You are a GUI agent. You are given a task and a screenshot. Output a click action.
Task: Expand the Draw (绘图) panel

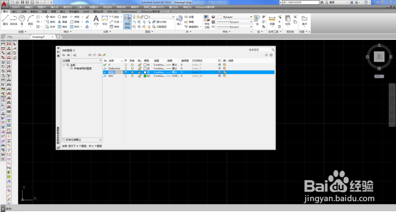tap(22, 32)
